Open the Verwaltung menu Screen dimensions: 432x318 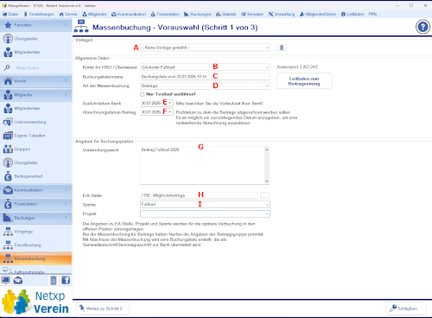[x=282, y=14]
